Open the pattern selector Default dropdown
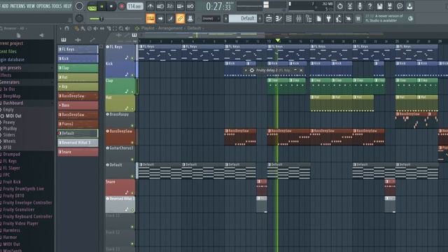The width and height of the screenshot is (448, 252). [243, 19]
